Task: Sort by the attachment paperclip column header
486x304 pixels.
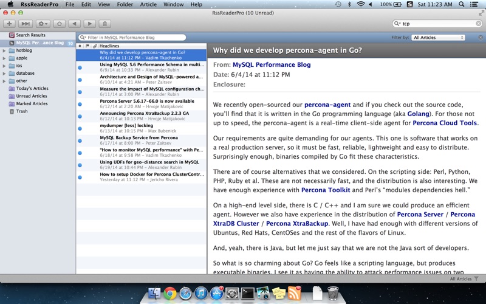Action: click(95, 46)
